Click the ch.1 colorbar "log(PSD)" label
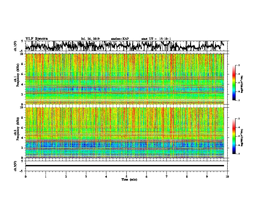 [242, 84]
